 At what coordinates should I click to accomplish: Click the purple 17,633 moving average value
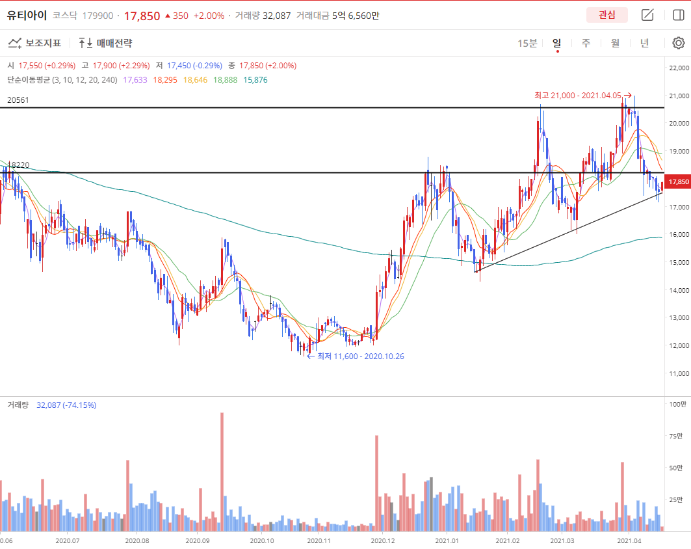pos(135,80)
